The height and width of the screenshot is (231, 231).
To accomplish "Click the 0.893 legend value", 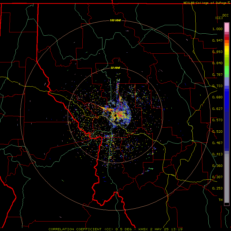I will tap(217, 52).
